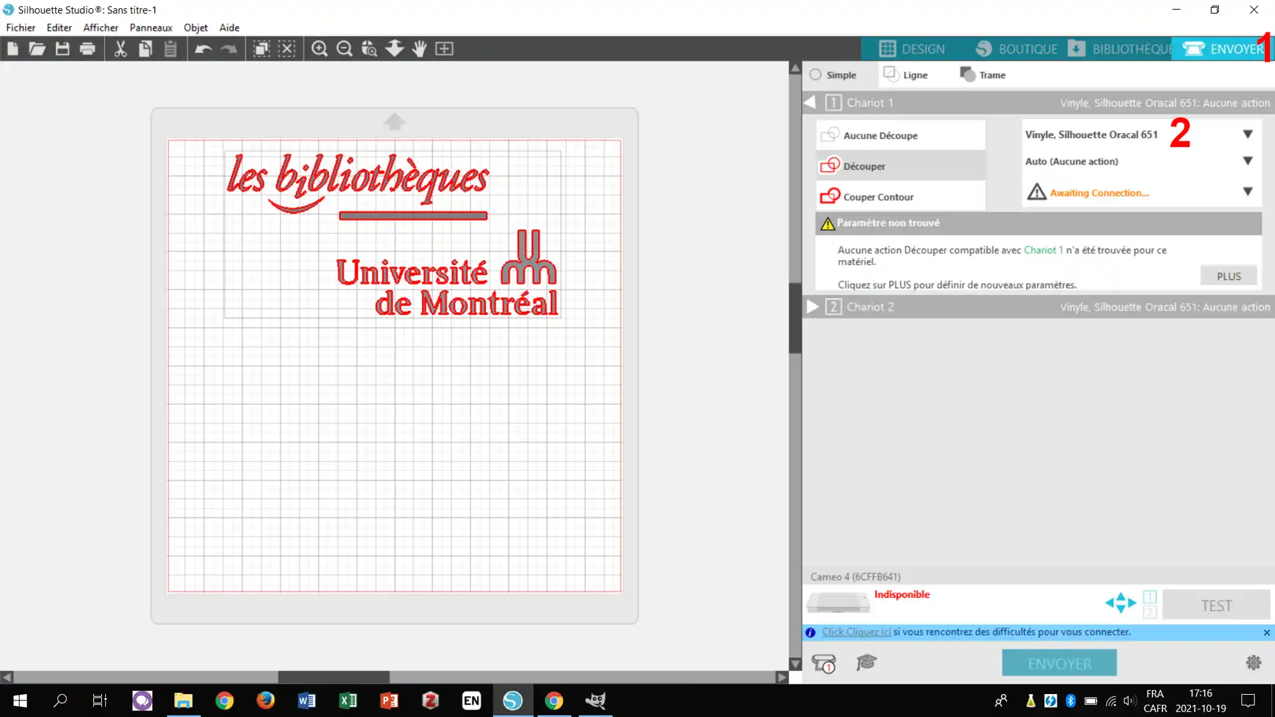Open the tutorials graduation cap icon

(x=866, y=662)
